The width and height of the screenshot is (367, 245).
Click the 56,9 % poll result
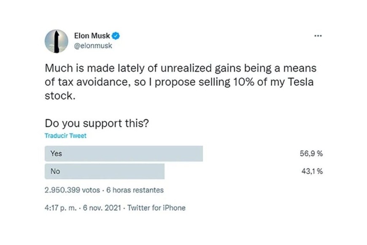tap(311, 154)
